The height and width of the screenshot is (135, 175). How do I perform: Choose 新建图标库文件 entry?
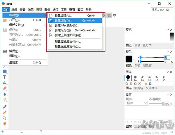click(x=75, y=41)
